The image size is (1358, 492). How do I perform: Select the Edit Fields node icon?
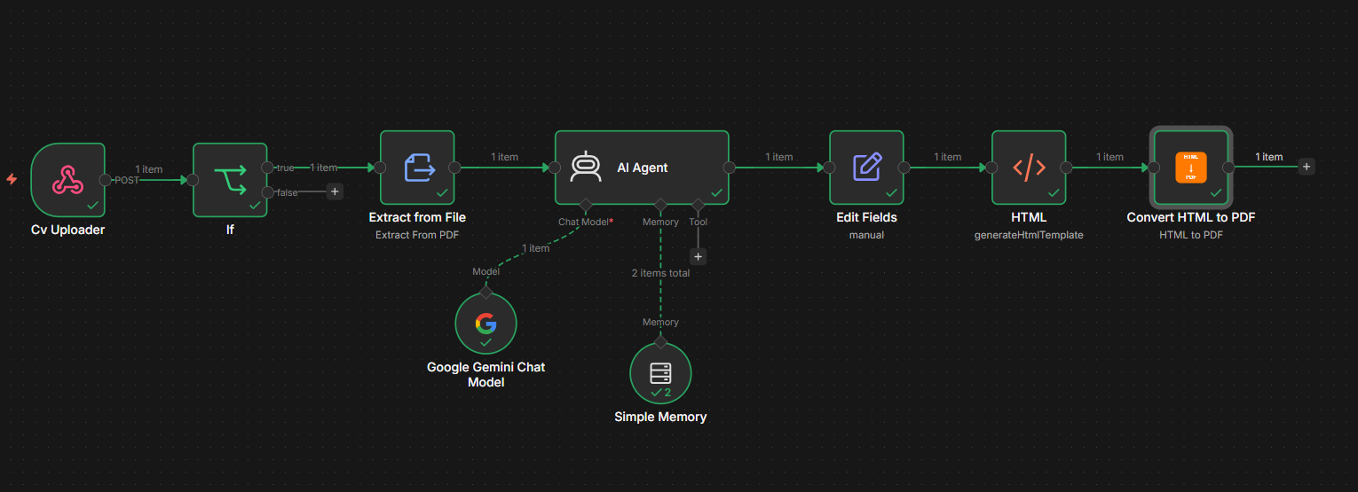[866, 168]
